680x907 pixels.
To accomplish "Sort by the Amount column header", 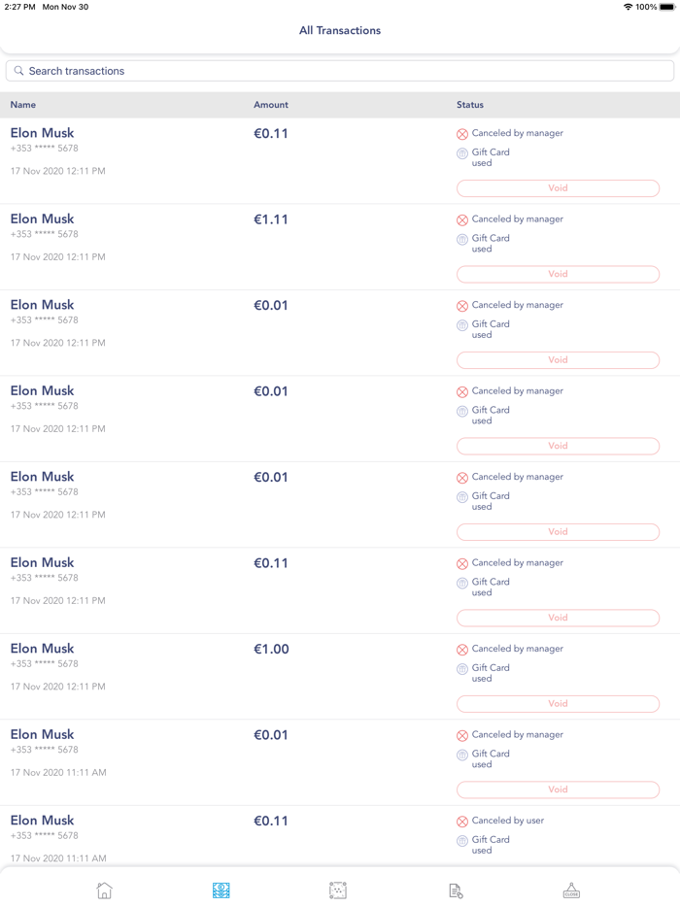I will tap(271, 105).
